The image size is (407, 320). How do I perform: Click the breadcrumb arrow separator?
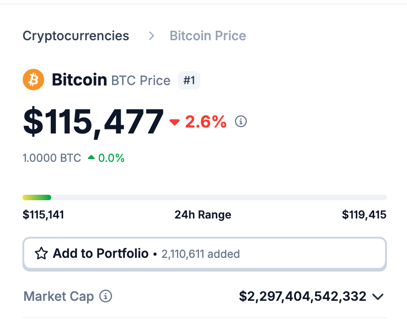(x=151, y=36)
